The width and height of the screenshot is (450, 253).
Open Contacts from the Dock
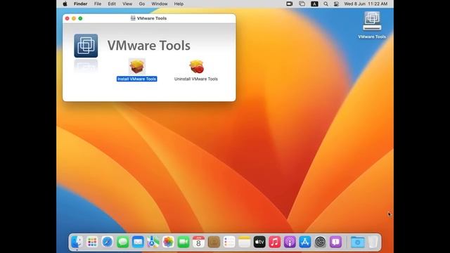point(214,242)
